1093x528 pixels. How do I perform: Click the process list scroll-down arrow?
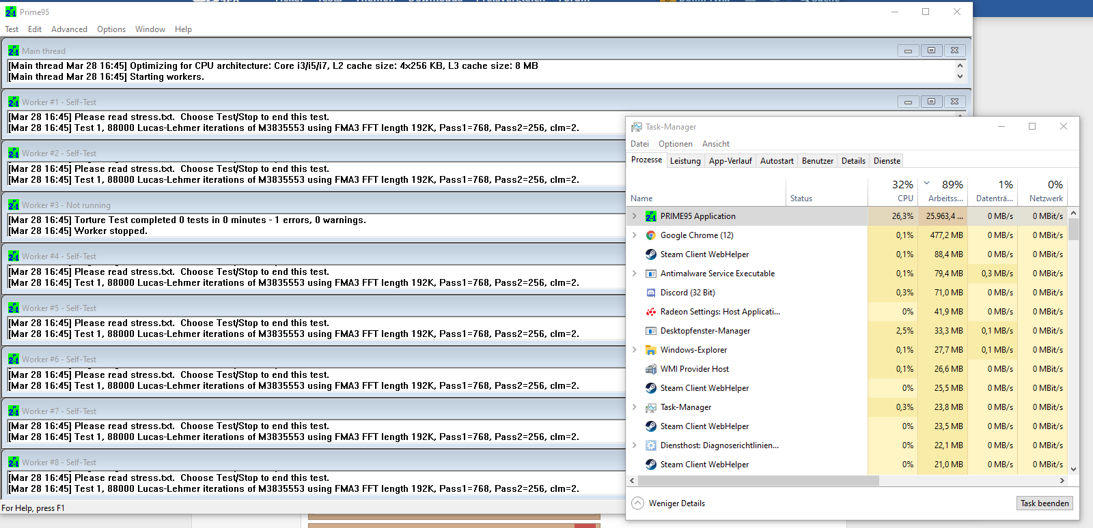(x=1073, y=469)
